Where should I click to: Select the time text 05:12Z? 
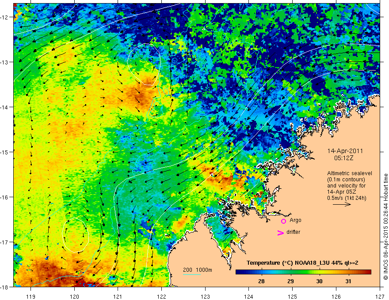tap(343, 158)
